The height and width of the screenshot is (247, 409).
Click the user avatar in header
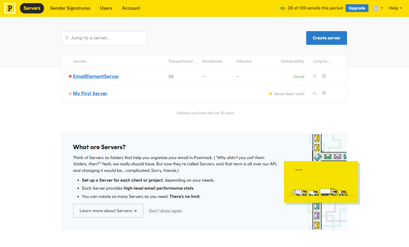click(376, 8)
